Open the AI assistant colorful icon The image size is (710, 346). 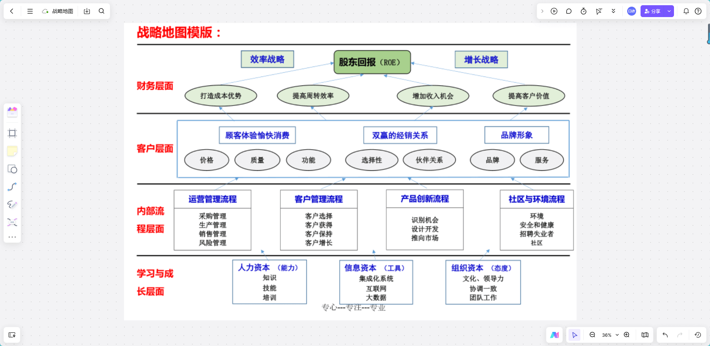554,335
